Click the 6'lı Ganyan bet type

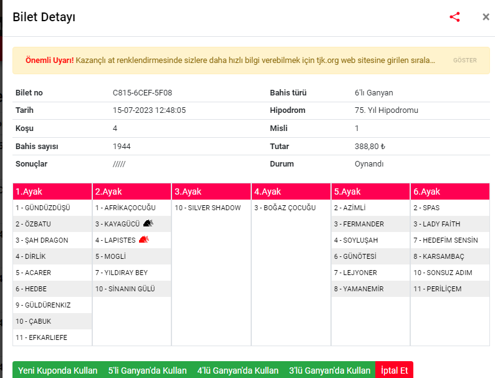click(x=374, y=93)
